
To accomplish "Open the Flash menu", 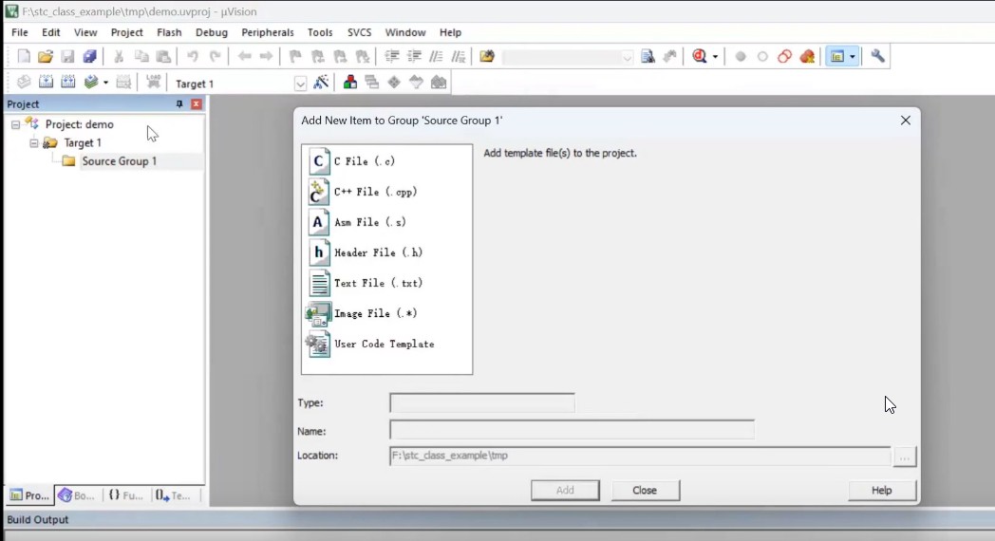I will click(169, 32).
